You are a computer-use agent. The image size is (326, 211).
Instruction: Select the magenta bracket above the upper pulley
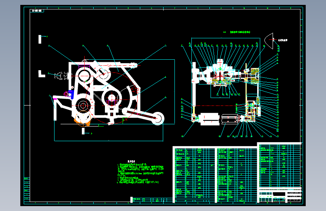coord(84,67)
